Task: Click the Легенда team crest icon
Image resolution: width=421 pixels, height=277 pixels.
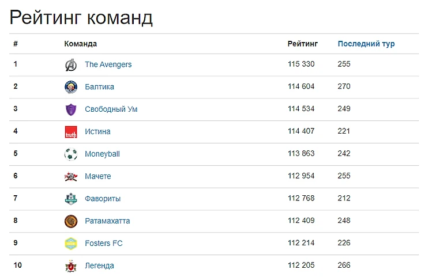Action: 71,265
